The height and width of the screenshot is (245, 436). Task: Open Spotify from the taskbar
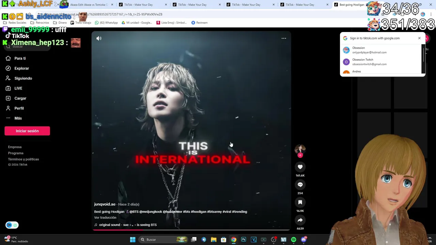tap(294, 240)
